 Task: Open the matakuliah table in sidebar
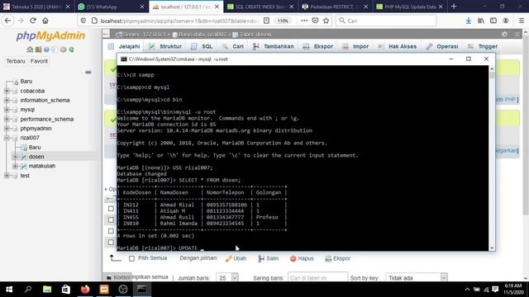(x=42, y=166)
